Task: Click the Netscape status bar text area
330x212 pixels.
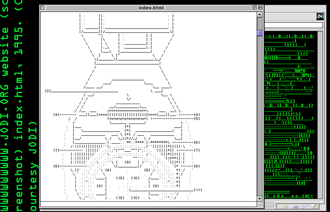Action: tap(269, 204)
